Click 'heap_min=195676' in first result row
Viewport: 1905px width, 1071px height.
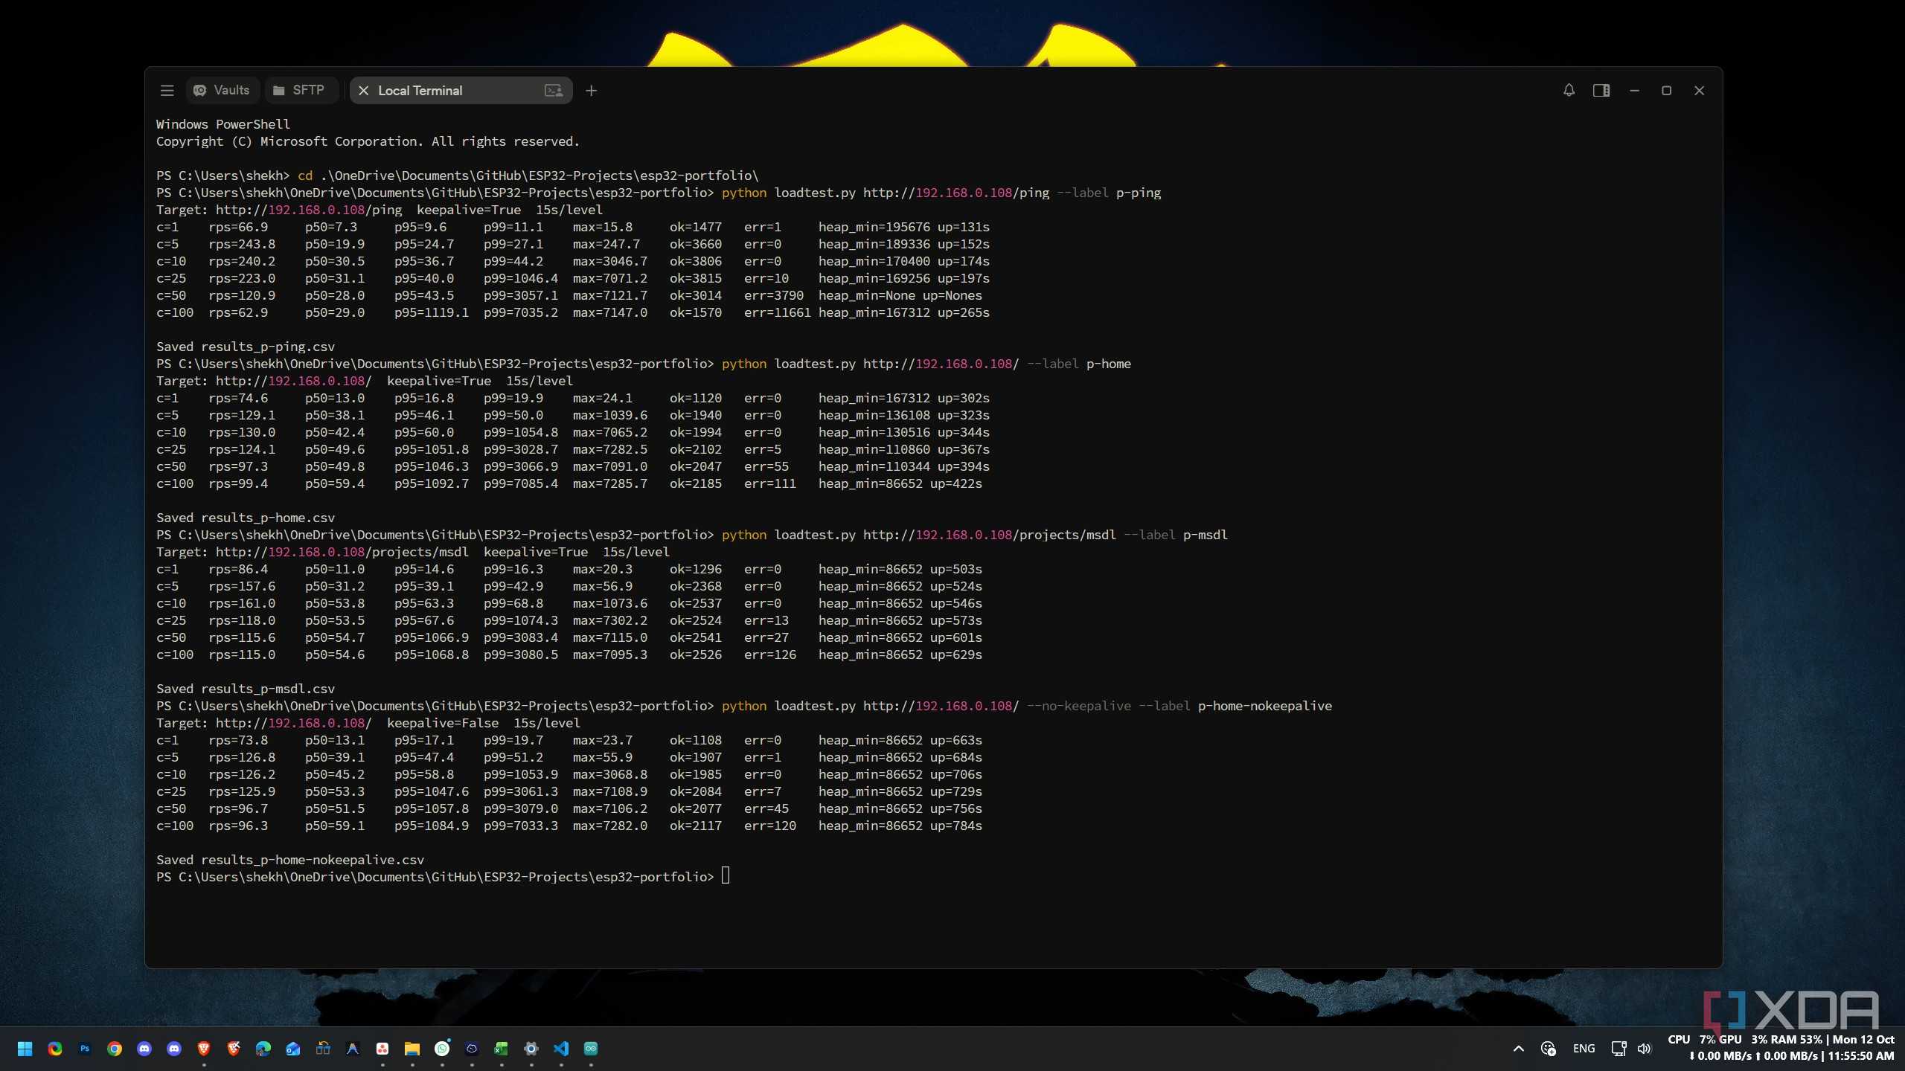(874, 227)
